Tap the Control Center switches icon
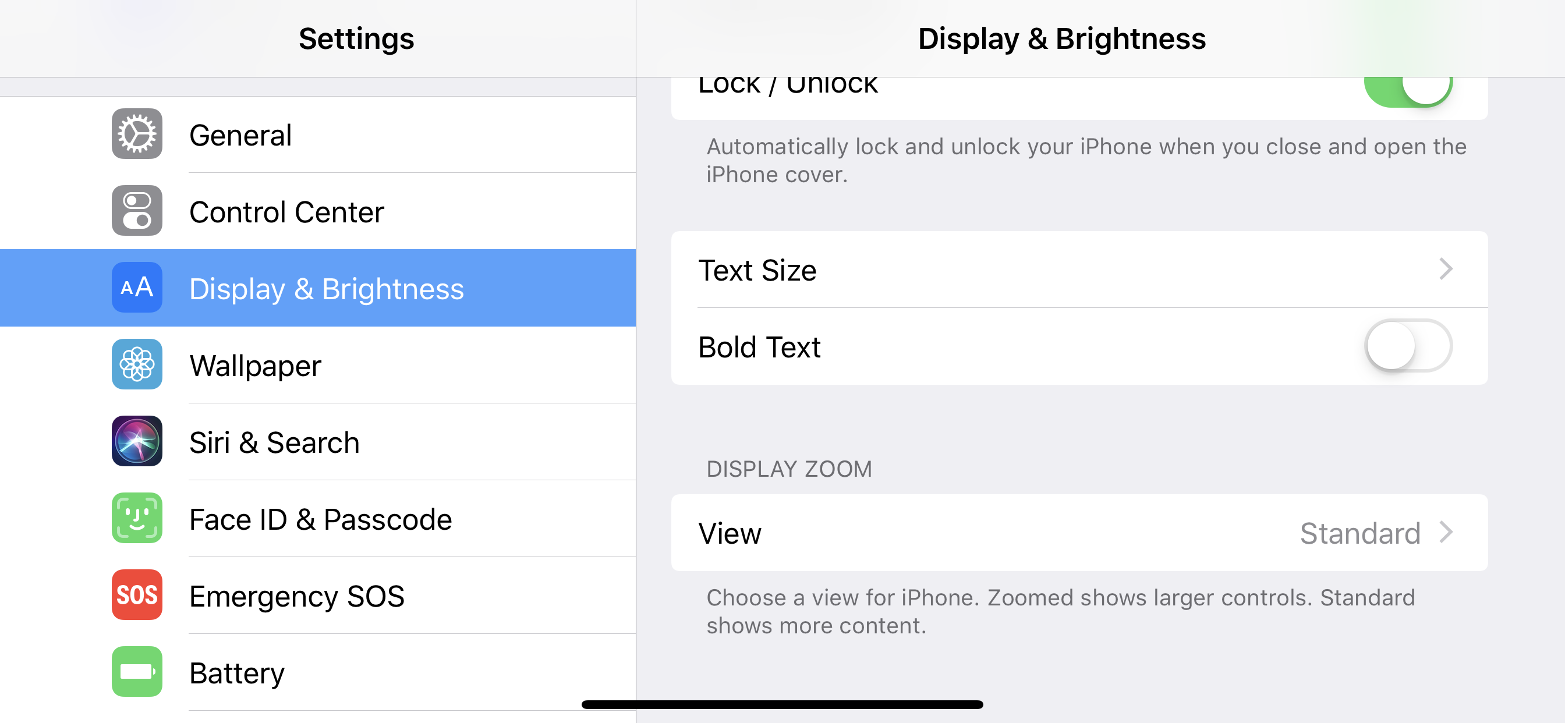 [137, 211]
